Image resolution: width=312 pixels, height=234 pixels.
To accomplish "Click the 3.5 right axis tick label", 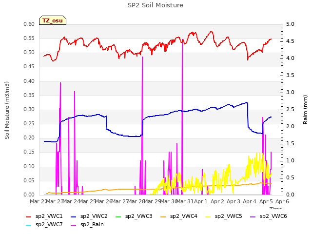I will coord(290,76).
